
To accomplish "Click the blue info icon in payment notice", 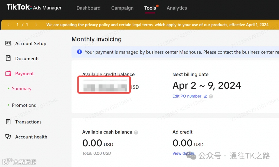I will coord(79,52).
